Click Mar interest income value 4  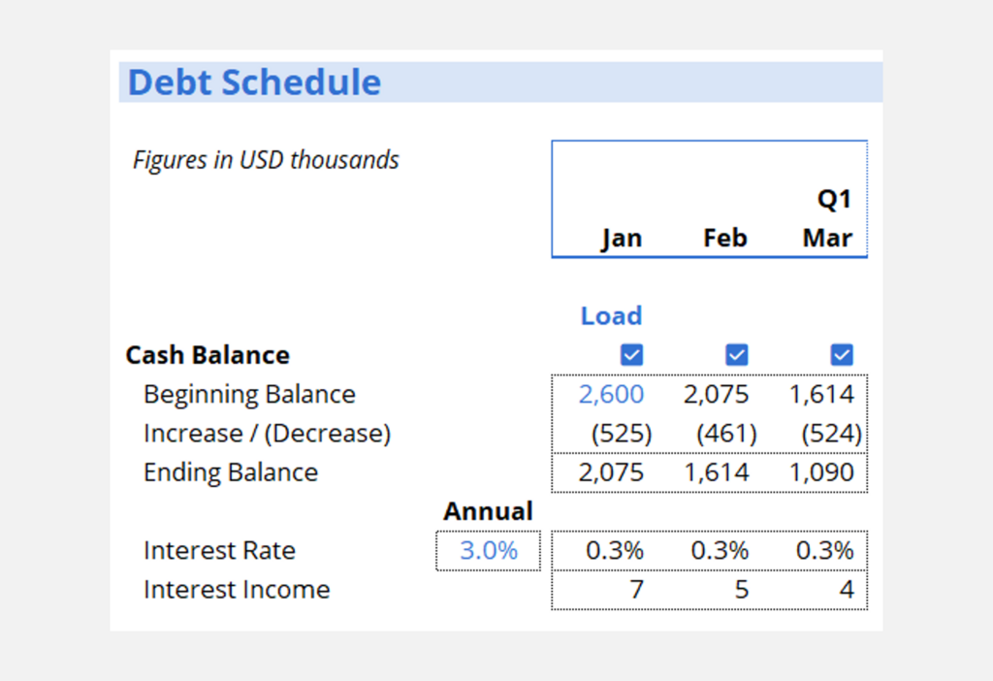click(x=846, y=590)
